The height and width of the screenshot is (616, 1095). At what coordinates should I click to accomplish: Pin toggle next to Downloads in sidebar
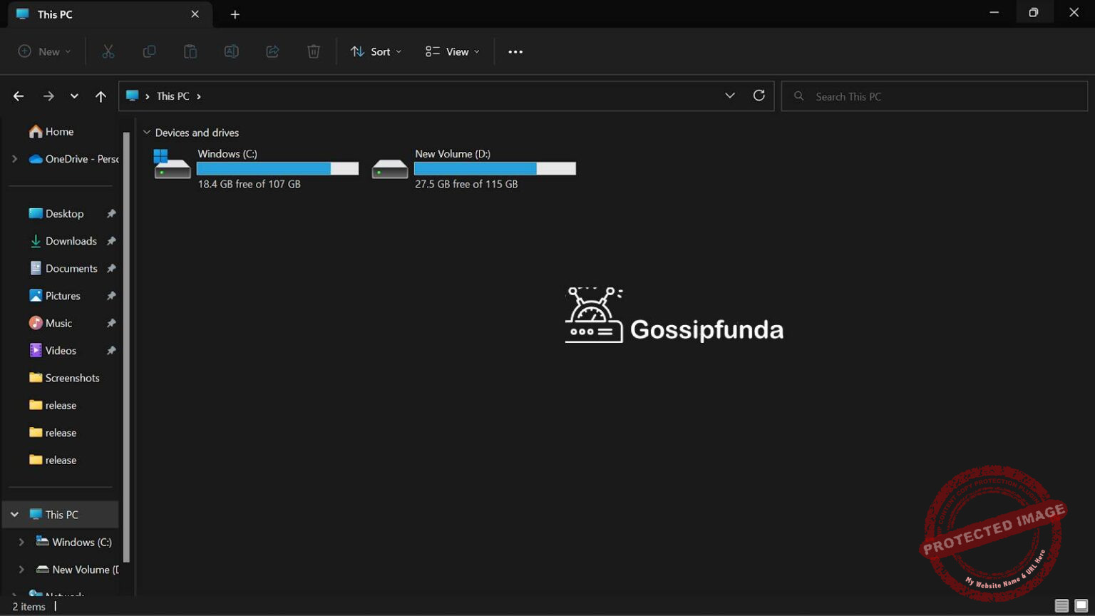[111, 241]
